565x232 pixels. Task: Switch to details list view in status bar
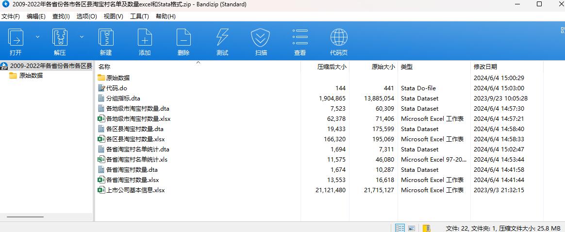pos(400,228)
